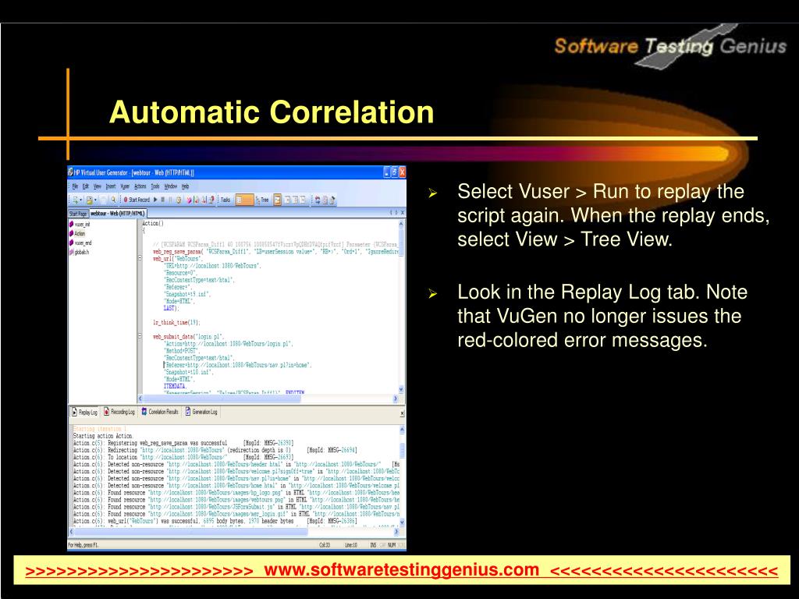Viewport: 799px width, 599px height.
Task: Click the Save script toolbar icon
Action: (104, 200)
